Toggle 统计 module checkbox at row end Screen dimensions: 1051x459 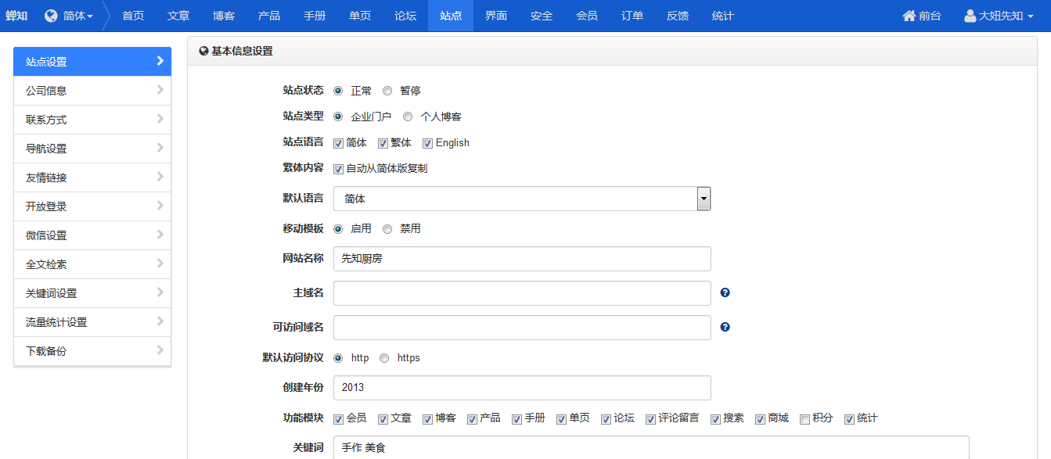(849, 419)
